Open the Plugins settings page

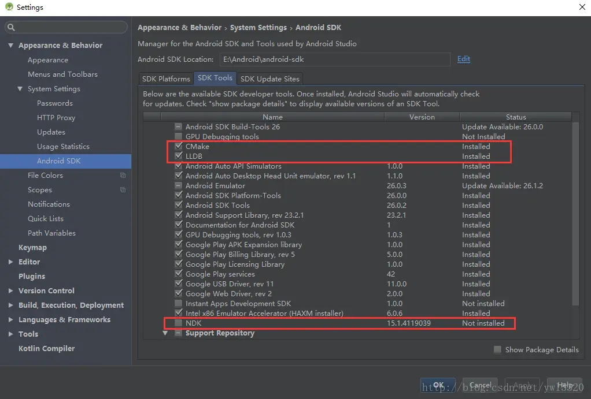tap(32, 276)
